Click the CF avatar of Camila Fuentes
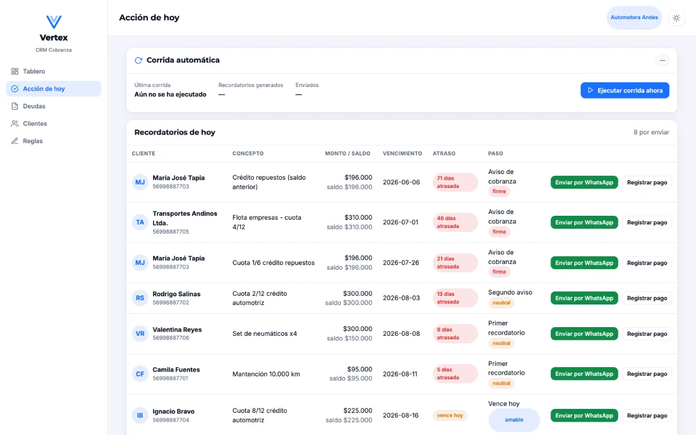The width and height of the screenshot is (696, 435). click(x=140, y=374)
